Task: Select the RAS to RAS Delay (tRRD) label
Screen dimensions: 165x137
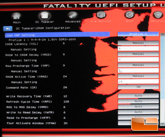Action: coord(27,107)
